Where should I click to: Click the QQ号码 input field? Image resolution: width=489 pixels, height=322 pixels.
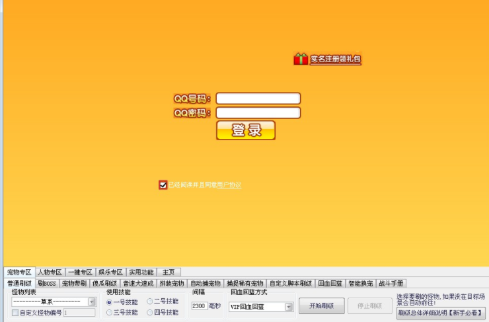tap(258, 99)
